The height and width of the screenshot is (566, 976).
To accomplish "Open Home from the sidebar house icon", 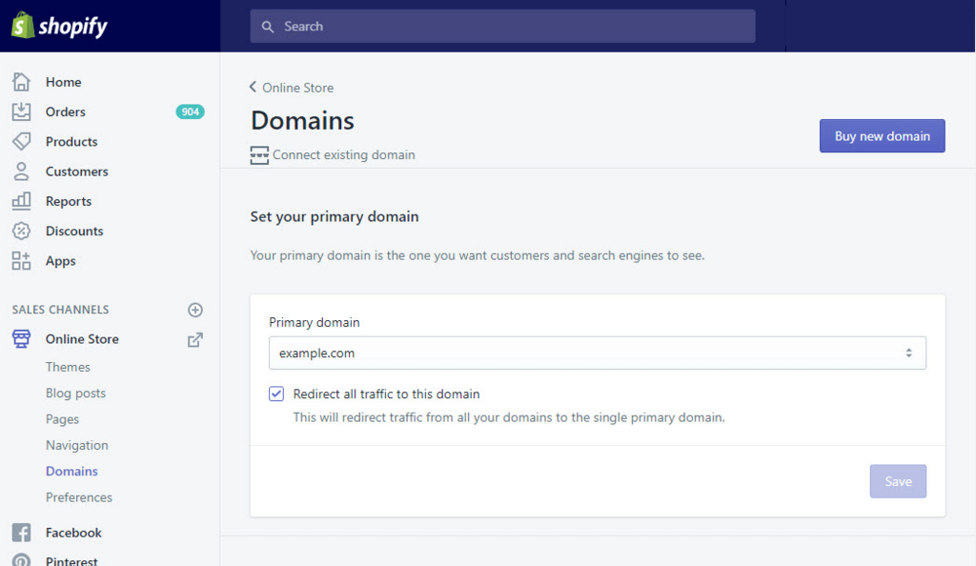I will pos(21,82).
